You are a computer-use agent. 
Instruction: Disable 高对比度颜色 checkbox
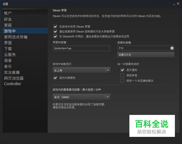[x=55, y=78]
